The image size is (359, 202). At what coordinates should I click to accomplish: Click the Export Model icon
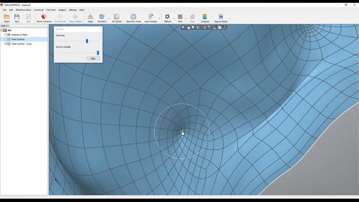(220, 17)
